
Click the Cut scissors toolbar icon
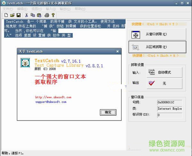(x=27, y=15)
